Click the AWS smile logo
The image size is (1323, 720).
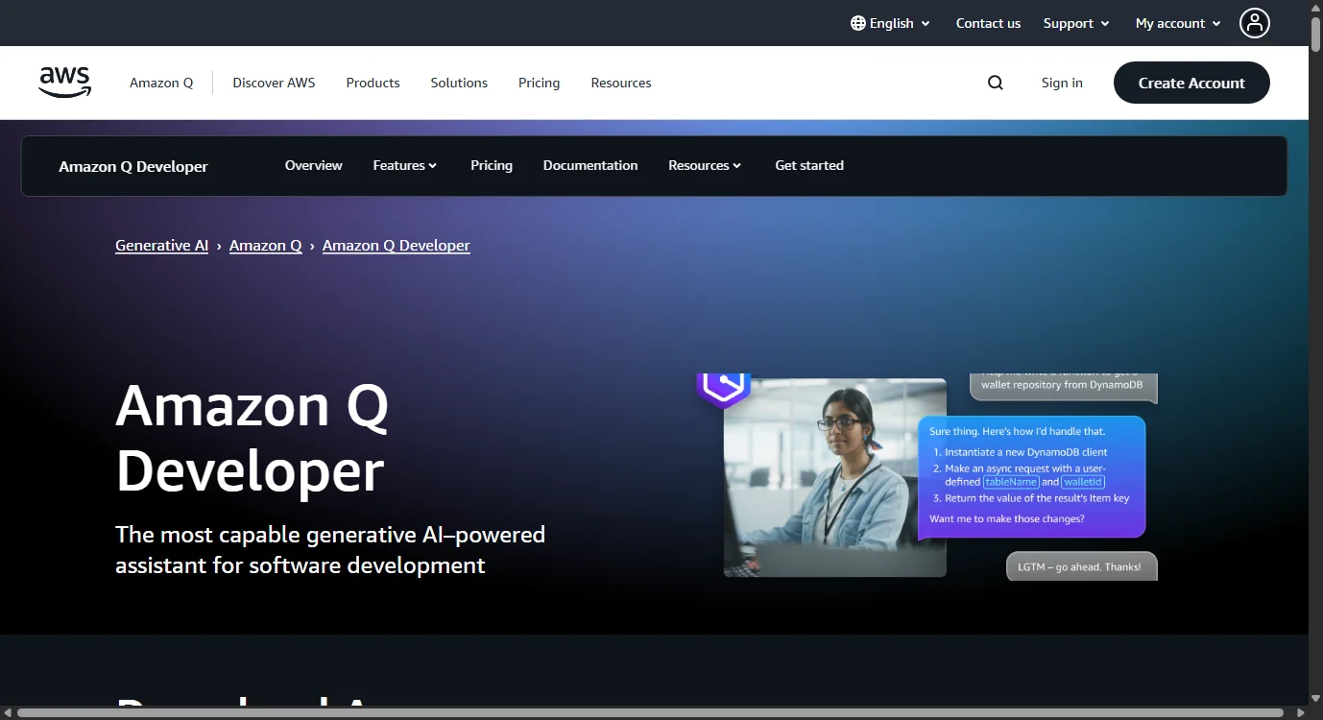(64, 82)
